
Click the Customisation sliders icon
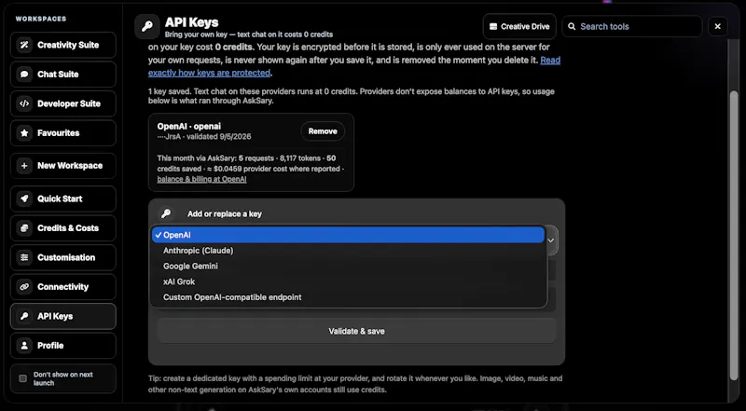(24, 257)
